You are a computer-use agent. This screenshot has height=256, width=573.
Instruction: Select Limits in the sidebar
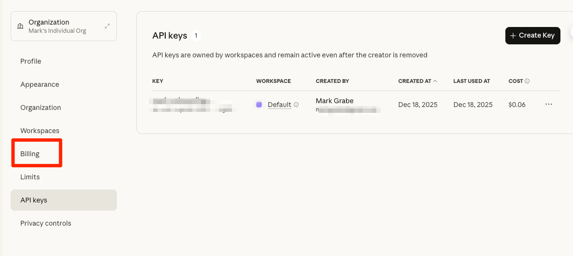pos(30,177)
